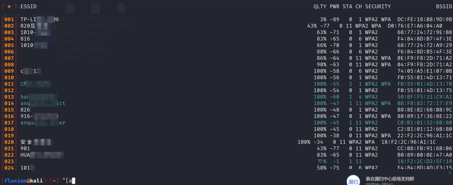Click the HUA network in row 022
The height and width of the screenshot is (185, 453).
click(x=25, y=154)
